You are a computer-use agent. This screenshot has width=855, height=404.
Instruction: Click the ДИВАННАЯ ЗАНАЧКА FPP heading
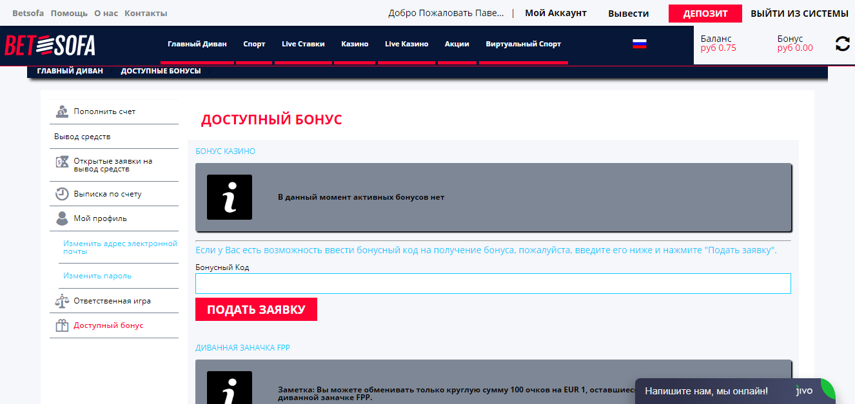point(243,348)
